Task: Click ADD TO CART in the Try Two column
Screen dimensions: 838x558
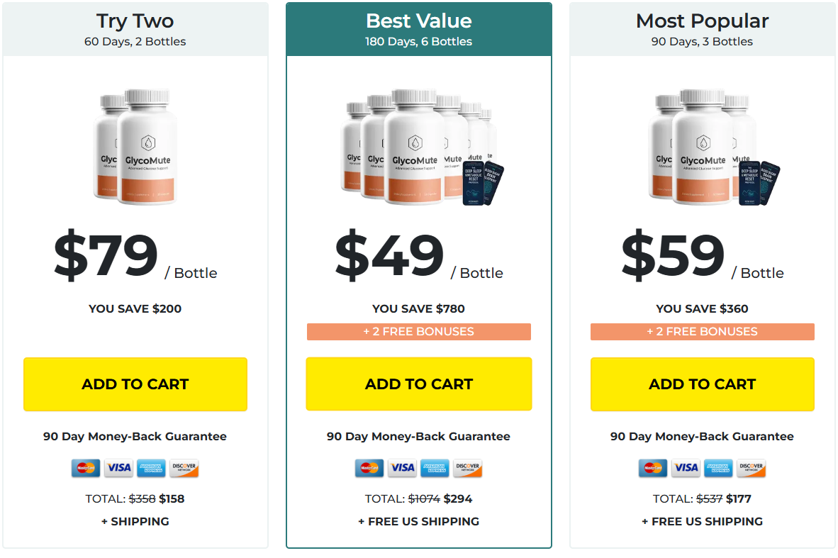Action: point(135,384)
